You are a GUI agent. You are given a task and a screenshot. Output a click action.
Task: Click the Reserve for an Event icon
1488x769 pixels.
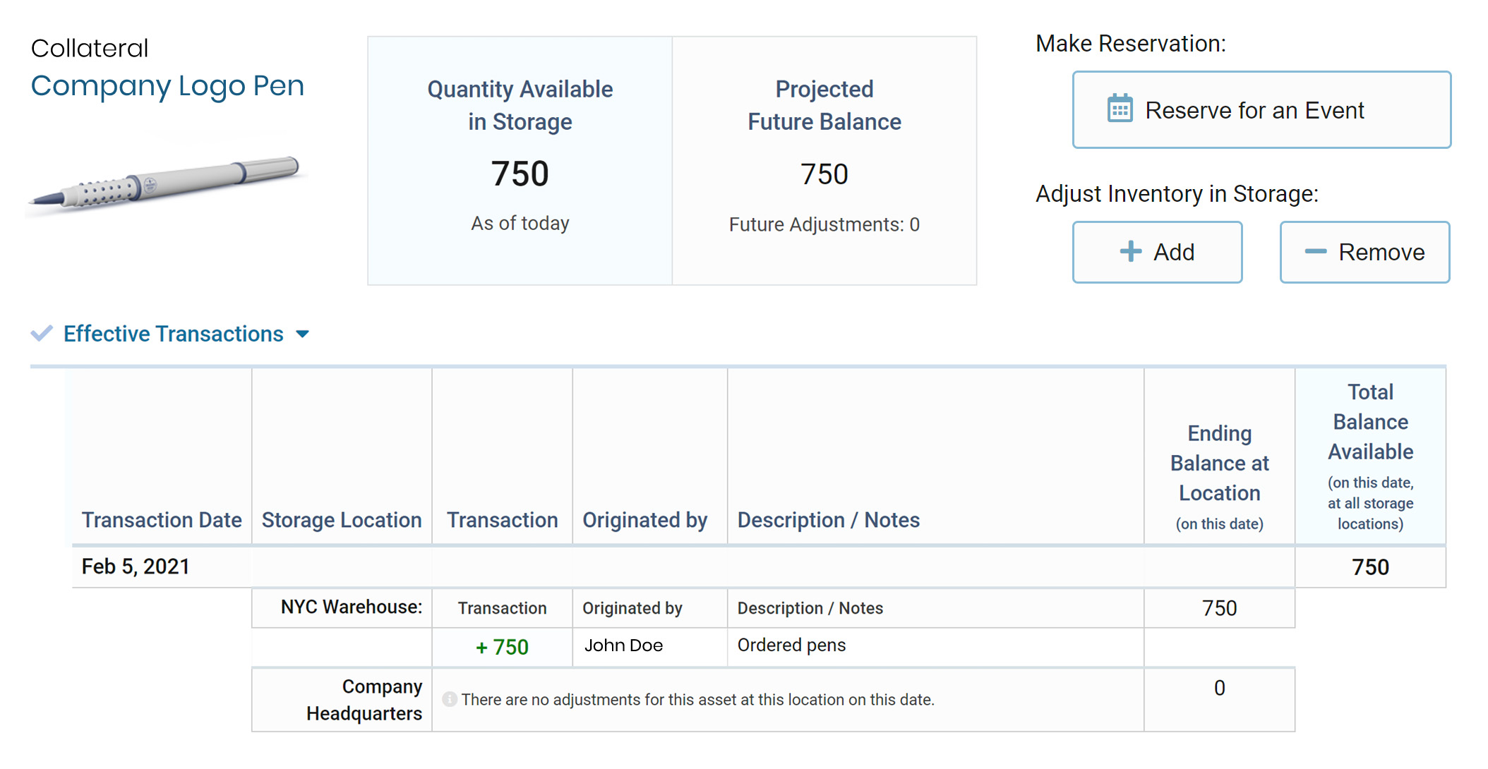pos(1118,109)
